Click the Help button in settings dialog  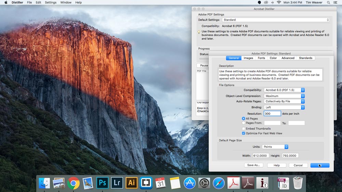click(x=277, y=165)
